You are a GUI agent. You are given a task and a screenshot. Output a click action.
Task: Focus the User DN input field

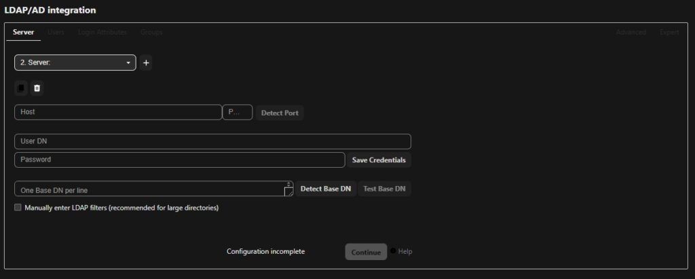point(212,141)
